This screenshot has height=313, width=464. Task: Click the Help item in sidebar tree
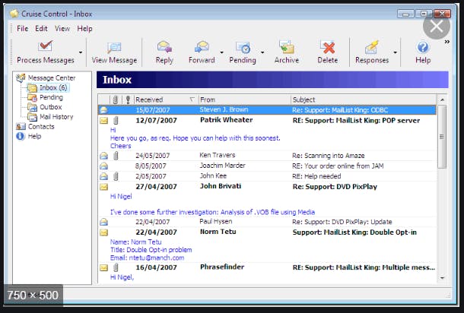[34, 136]
